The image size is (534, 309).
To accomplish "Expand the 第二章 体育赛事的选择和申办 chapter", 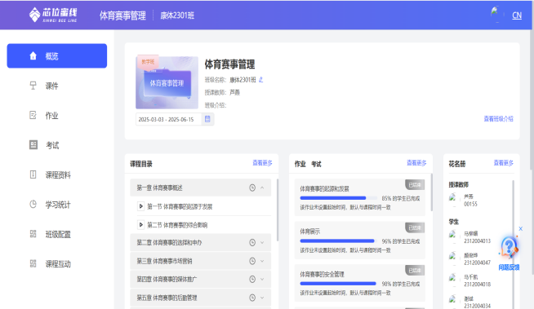I will click(262, 243).
